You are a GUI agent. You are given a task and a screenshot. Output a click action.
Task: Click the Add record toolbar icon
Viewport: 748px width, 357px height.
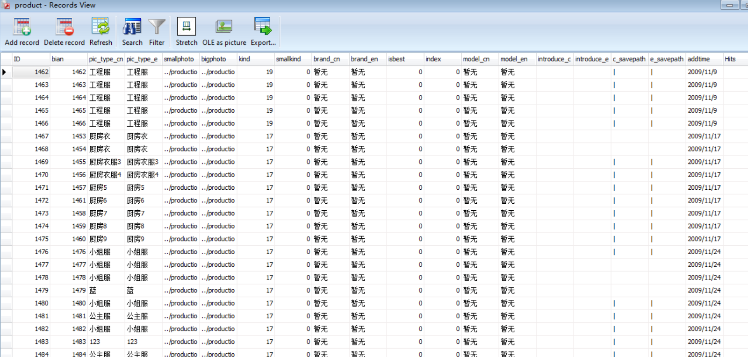[22, 32]
